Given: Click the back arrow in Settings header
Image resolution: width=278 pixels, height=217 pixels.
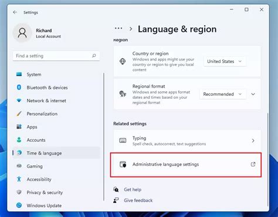Looking at the screenshot, I should (15, 12).
